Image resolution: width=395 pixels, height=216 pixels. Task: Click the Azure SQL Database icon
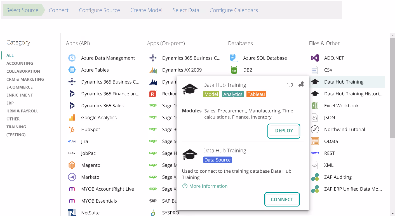(234, 58)
